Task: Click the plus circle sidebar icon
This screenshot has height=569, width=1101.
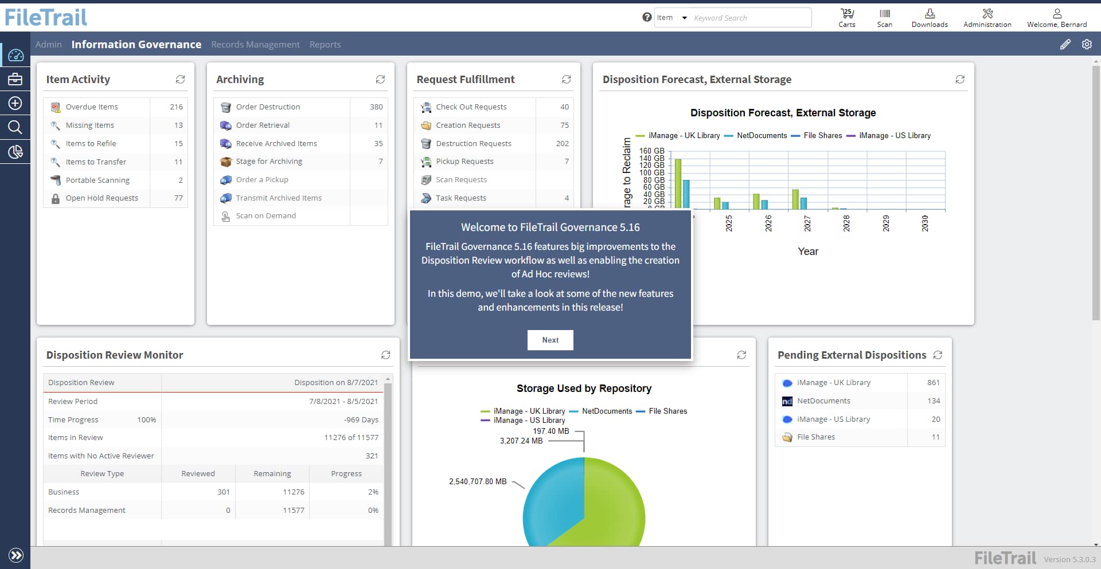Action: 15,103
